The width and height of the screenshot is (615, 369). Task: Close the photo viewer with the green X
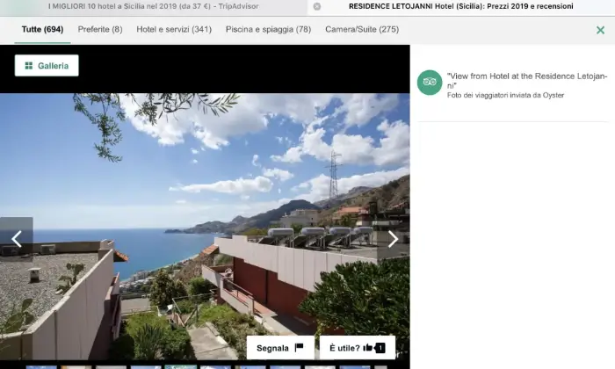point(600,30)
